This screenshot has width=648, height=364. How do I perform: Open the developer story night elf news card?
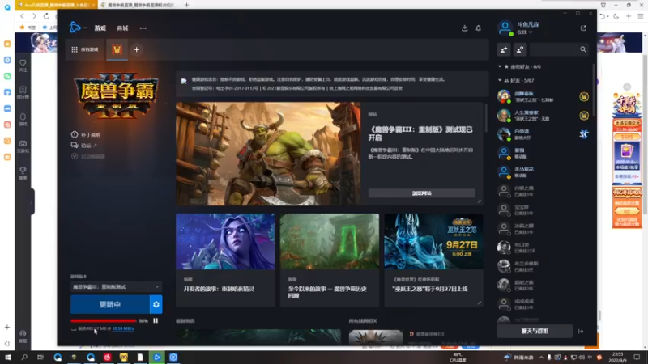225,260
